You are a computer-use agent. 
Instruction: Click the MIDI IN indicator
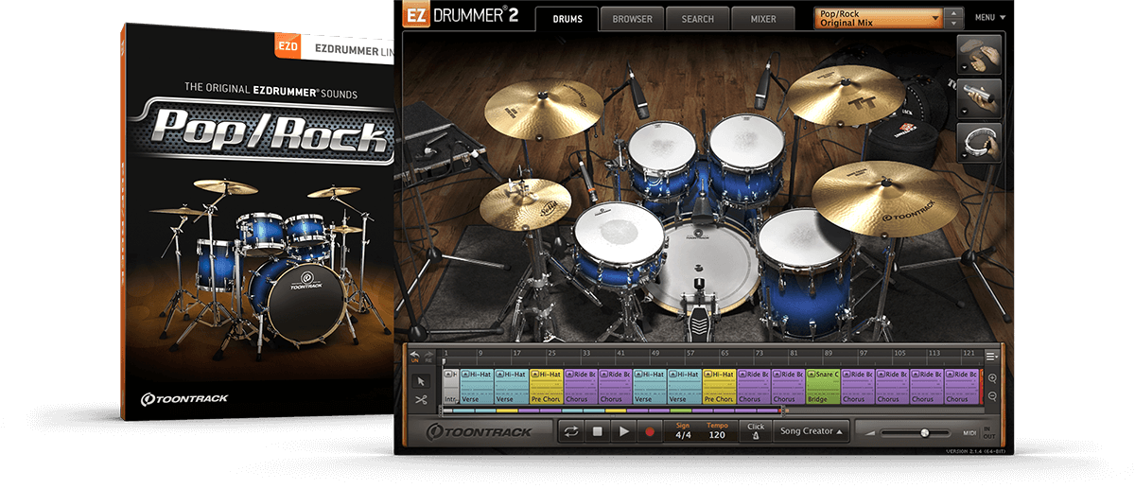point(987,428)
